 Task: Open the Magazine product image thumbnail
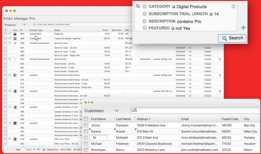(15, 34)
